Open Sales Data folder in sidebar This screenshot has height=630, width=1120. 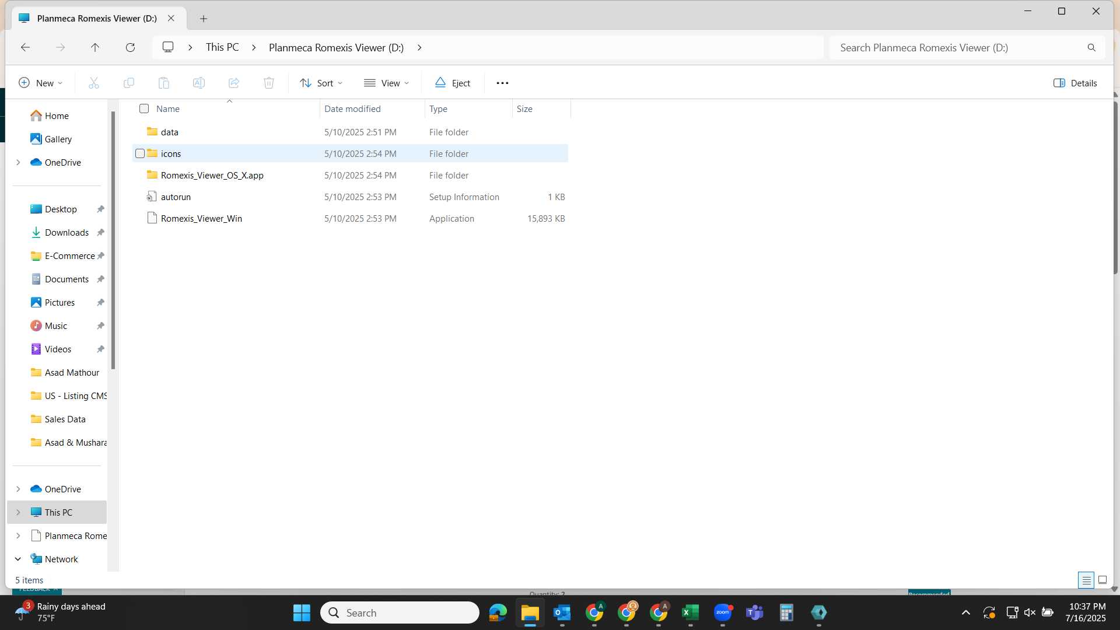click(65, 419)
